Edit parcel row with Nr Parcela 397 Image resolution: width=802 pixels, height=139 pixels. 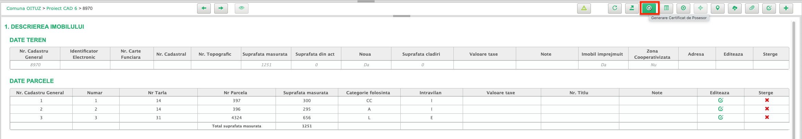click(720, 100)
